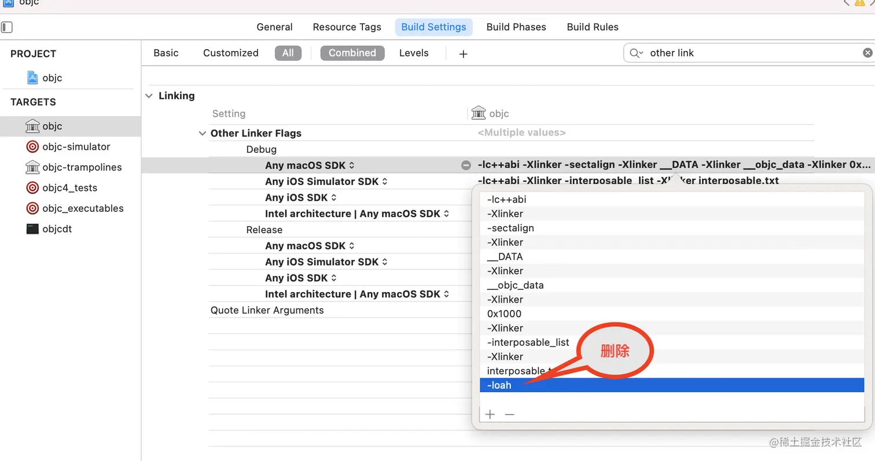Click the Multiple values field

point(521,133)
